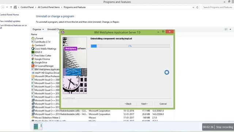Viewport: 234px width, 132px height.
Task: Select the Microsoft Office Professional icon
Action: pos(33,76)
